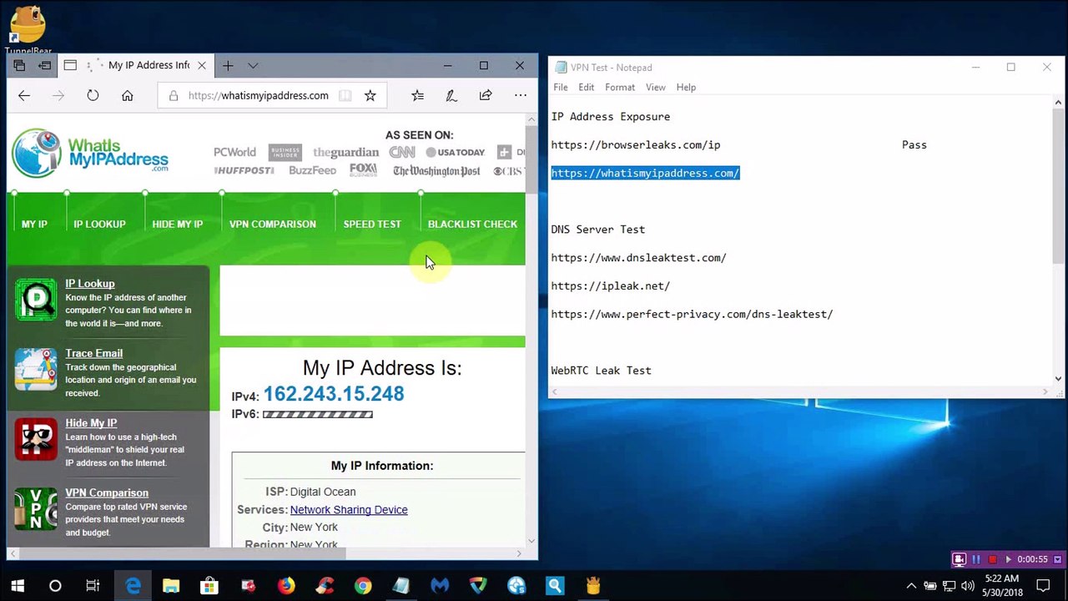This screenshot has height=601, width=1068.
Task: Open the MY IP navigation item
Action: (x=34, y=224)
